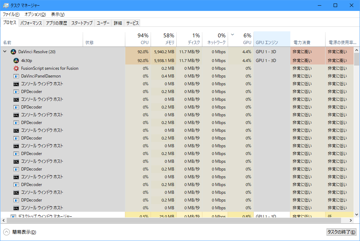
Task: Switch to the サービス tab
Action: [x=132, y=23]
